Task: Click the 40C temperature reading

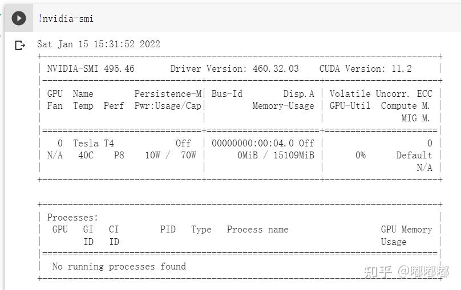Action: pos(86,155)
